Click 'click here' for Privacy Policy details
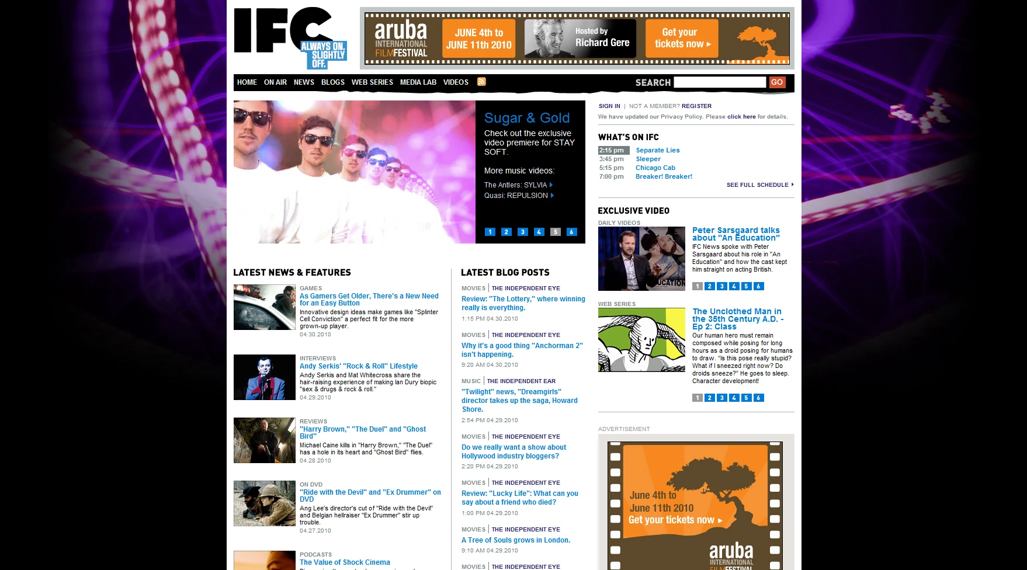This screenshot has width=1027, height=570. 741,116
